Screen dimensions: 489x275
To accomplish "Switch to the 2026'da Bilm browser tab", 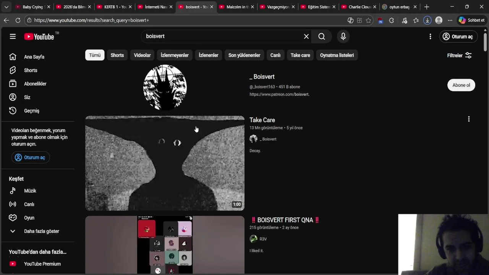I will (74, 7).
